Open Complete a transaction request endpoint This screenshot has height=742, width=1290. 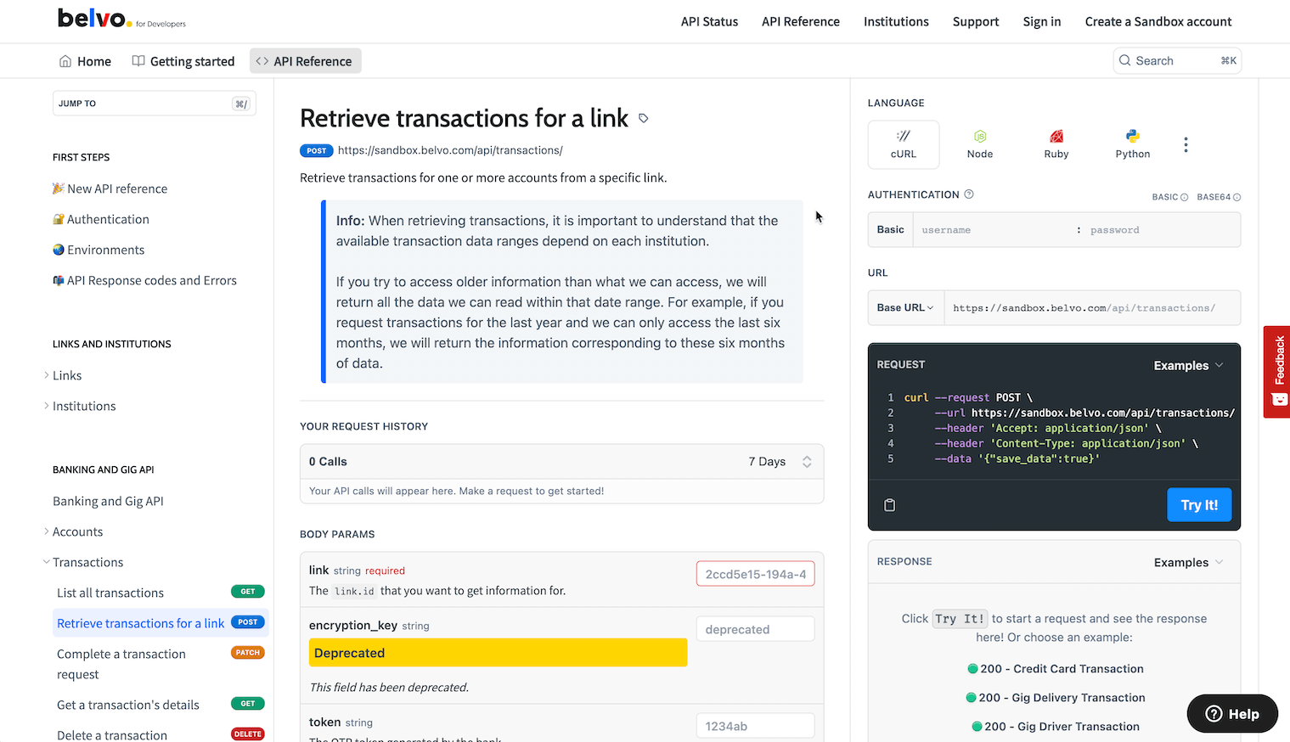click(161, 664)
